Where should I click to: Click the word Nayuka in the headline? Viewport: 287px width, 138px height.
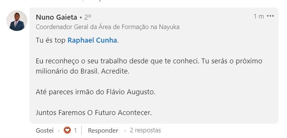[169, 27]
